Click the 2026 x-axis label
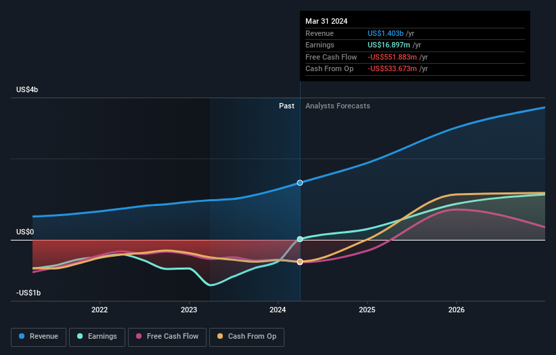 point(456,310)
